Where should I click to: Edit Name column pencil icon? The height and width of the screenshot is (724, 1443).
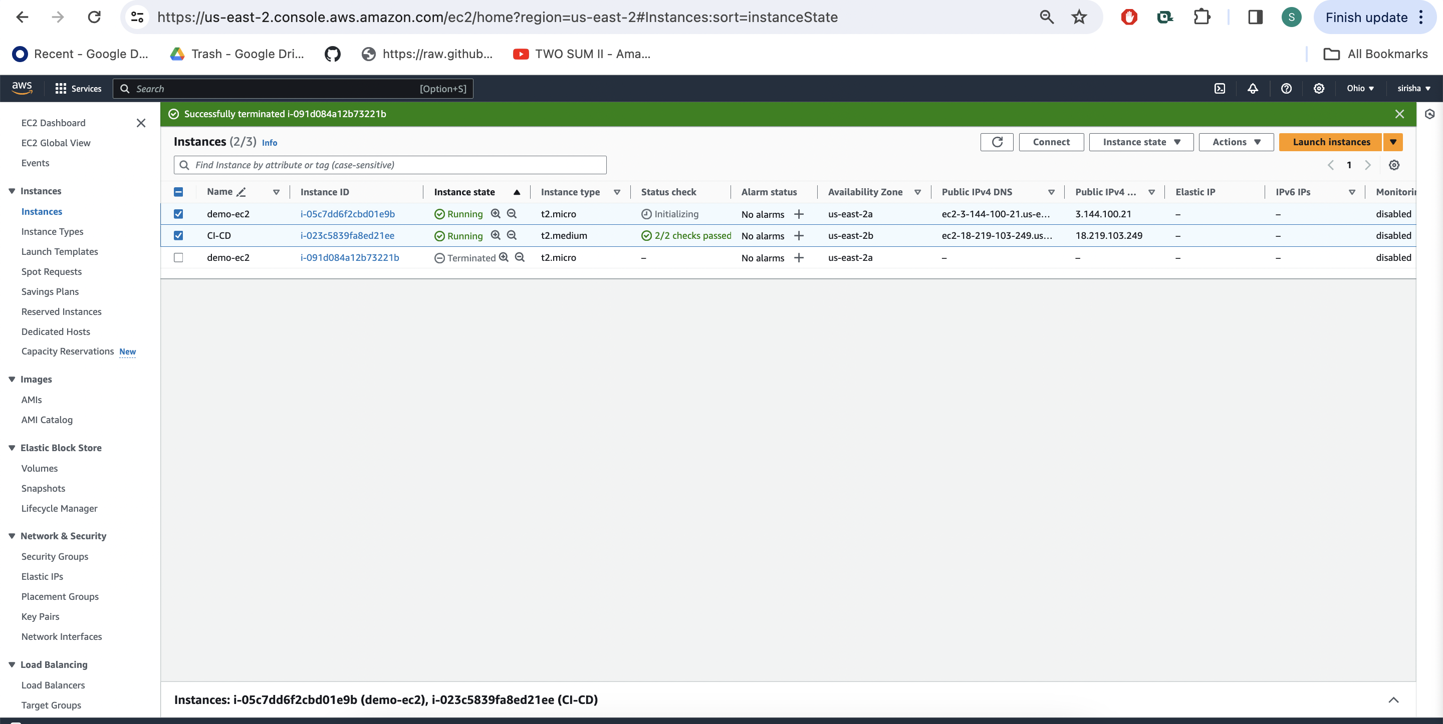pos(242,192)
